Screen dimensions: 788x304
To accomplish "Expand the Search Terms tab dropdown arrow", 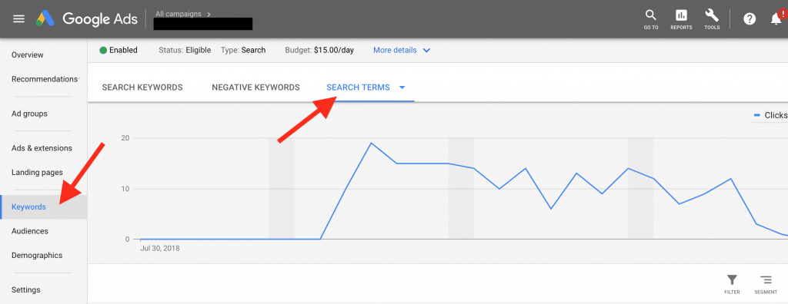I will (402, 88).
